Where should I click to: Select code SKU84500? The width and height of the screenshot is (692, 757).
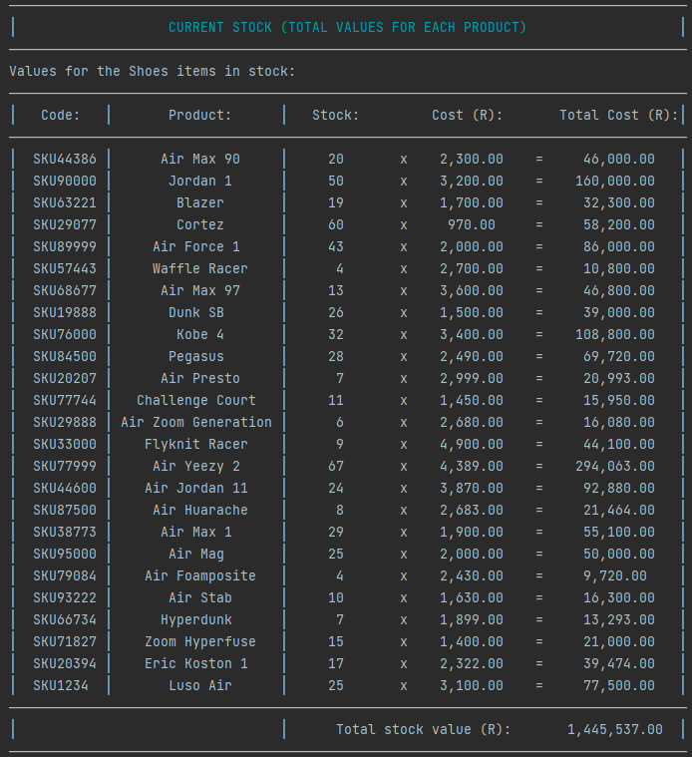click(x=65, y=357)
